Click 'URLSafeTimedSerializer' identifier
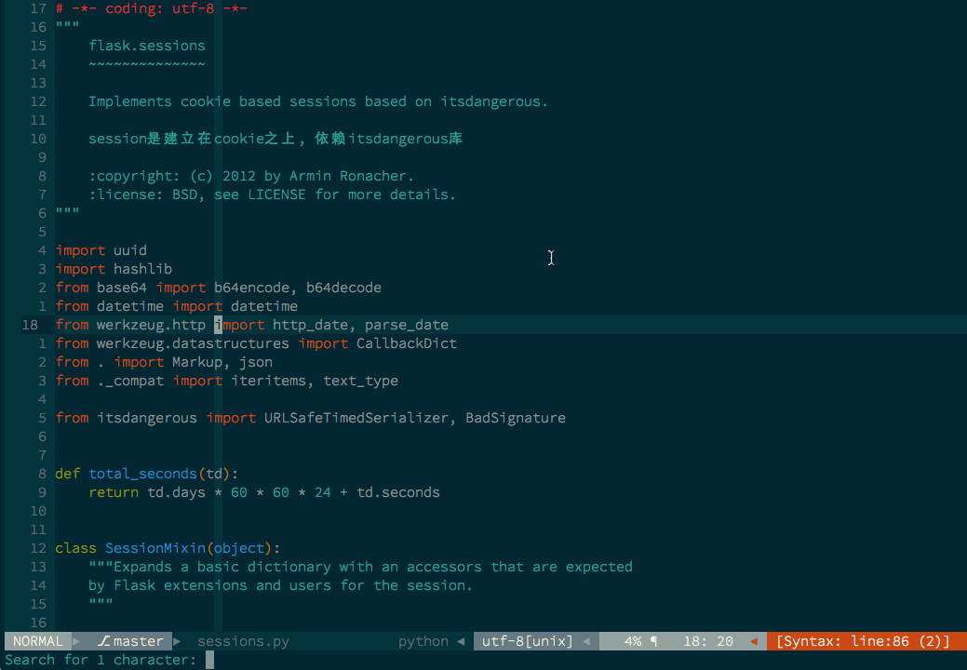This screenshot has height=670, width=967. pos(356,418)
